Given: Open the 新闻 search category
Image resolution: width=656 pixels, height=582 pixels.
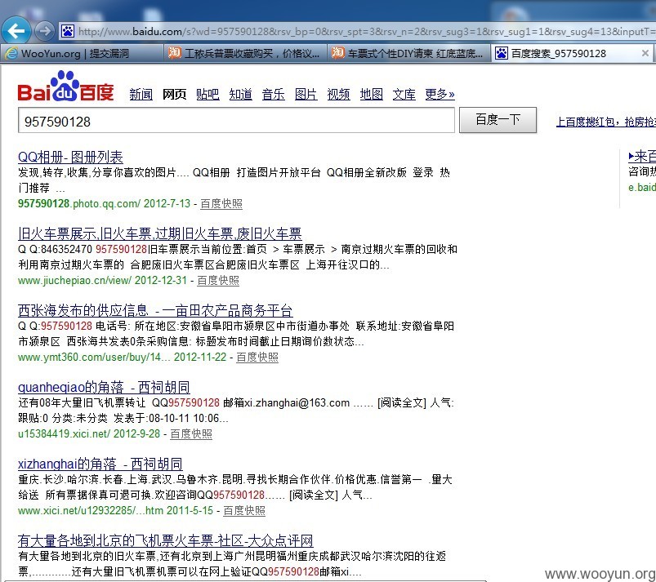Looking at the screenshot, I should point(141,94).
